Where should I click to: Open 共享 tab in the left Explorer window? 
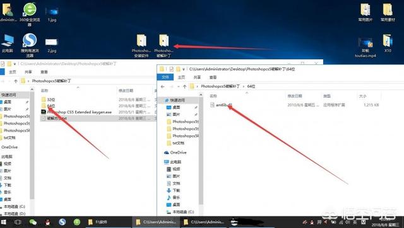(28, 72)
